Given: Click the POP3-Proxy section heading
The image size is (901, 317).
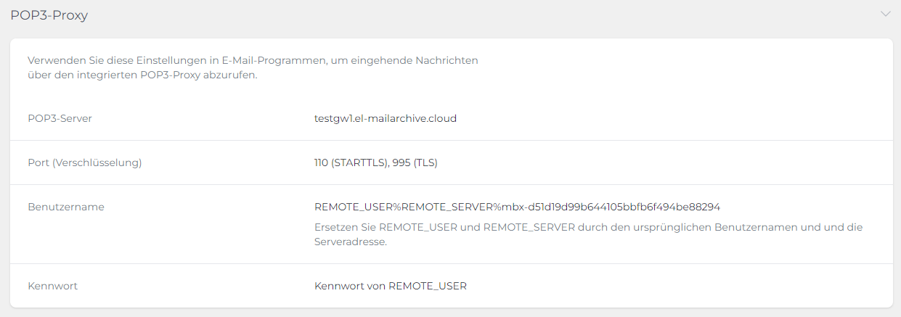Looking at the screenshot, I should tap(49, 15).
